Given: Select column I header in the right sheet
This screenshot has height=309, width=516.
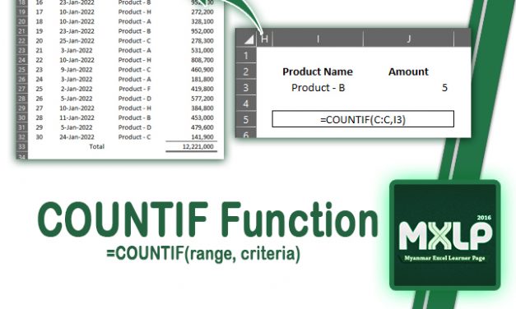Looking at the screenshot, I should coord(318,39).
